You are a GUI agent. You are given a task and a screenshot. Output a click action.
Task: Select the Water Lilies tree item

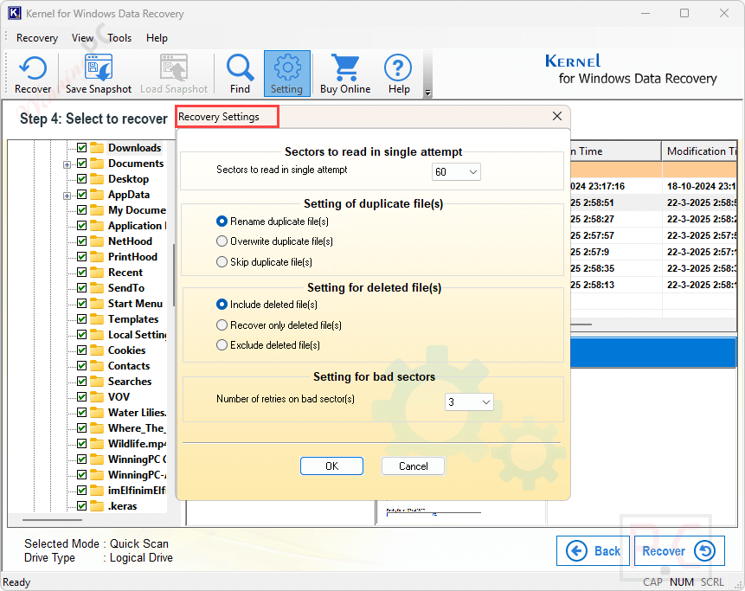[137, 413]
